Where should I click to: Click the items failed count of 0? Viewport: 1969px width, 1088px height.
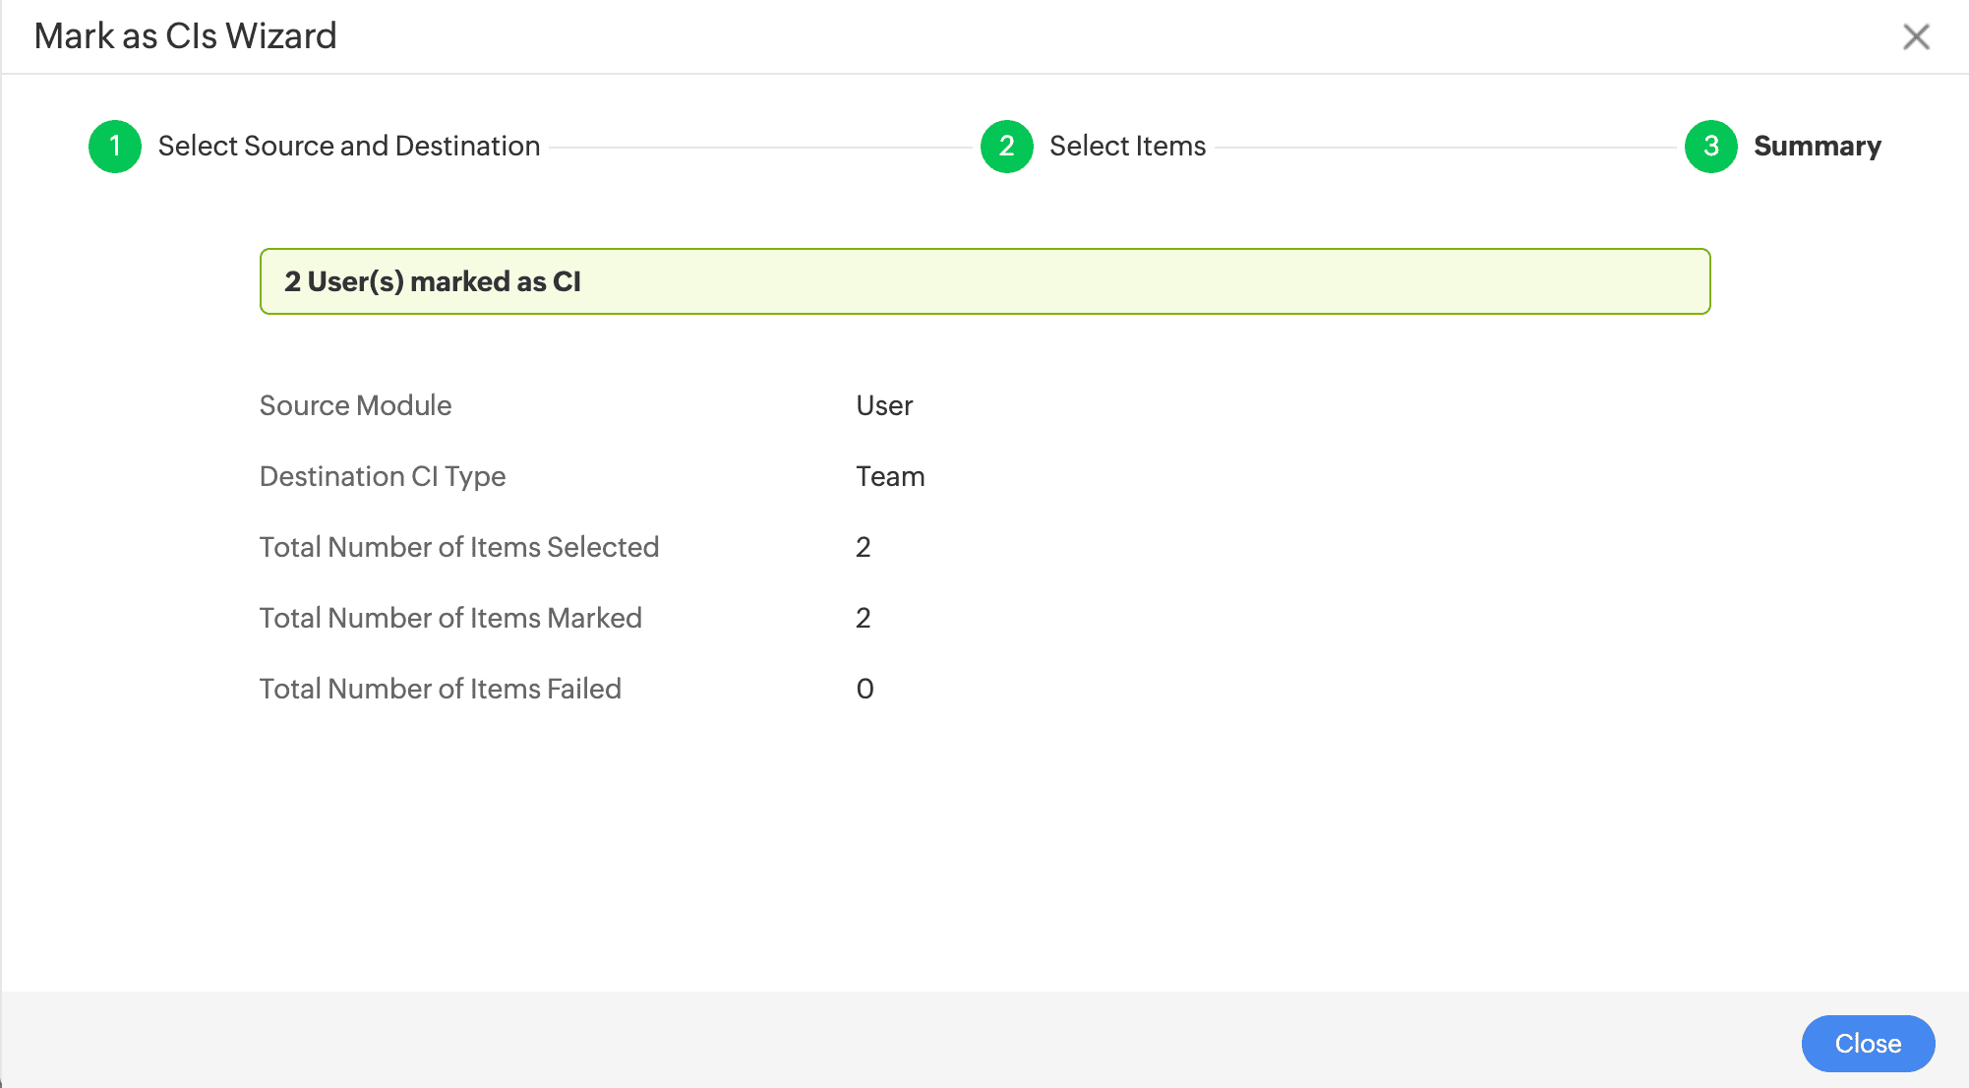[x=865, y=689]
